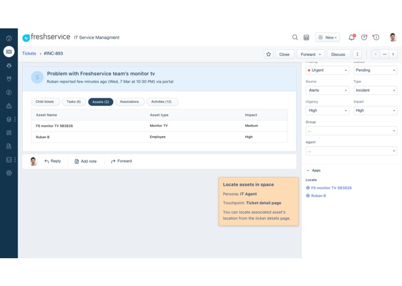Open the New dropdown button
This screenshot has height=286, width=402.
pyautogui.click(x=327, y=38)
